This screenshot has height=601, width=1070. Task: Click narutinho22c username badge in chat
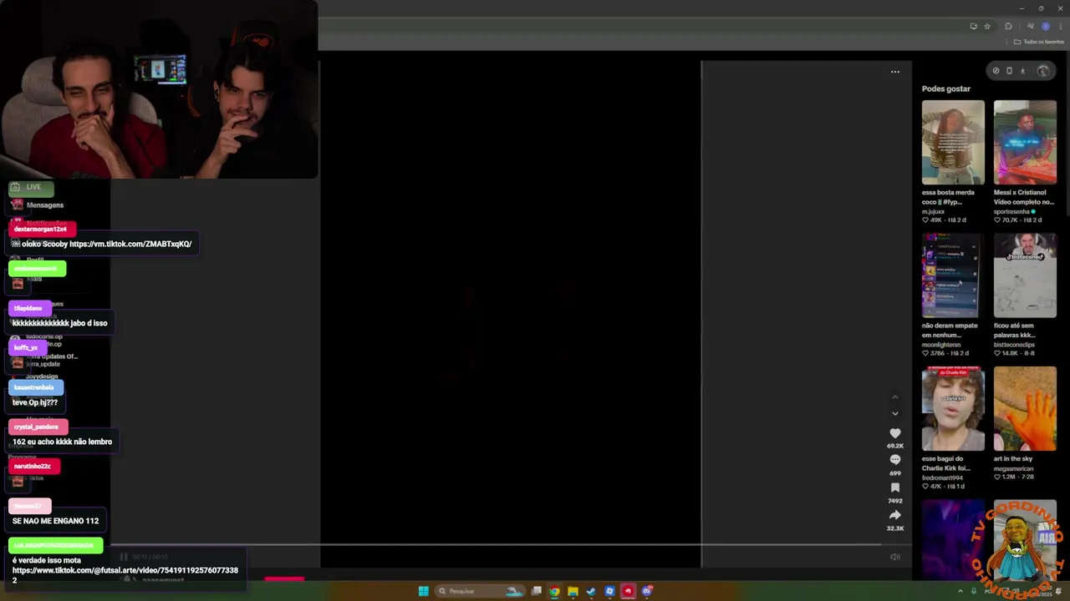pos(33,467)
